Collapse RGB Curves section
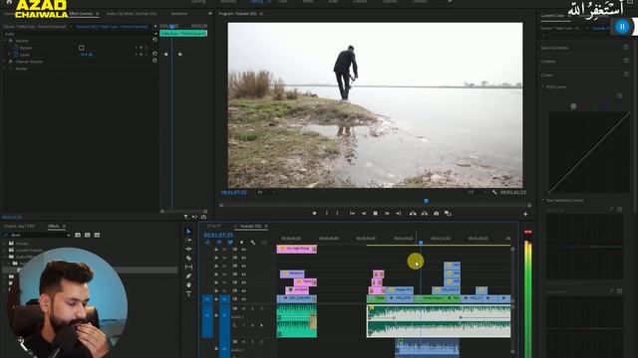Screen dimensions: 638x358 point(543,87)
